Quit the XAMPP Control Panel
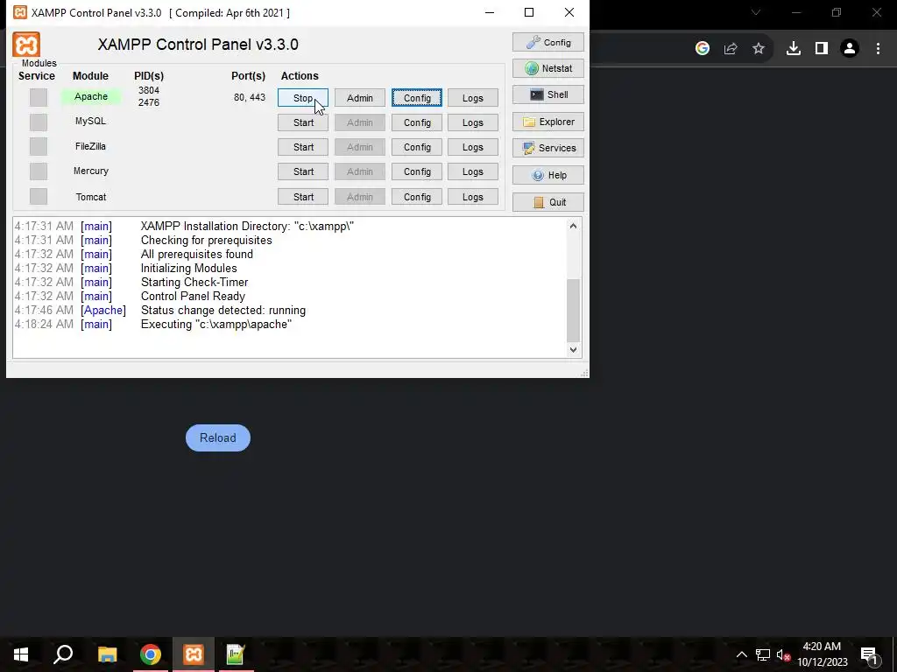 point(548,202)
